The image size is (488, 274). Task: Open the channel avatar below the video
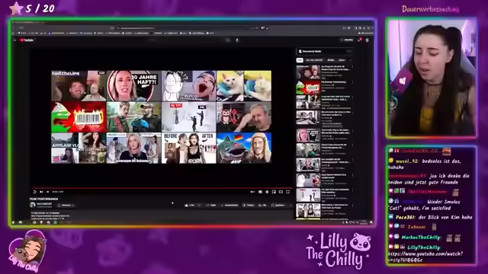click(32, 205)
